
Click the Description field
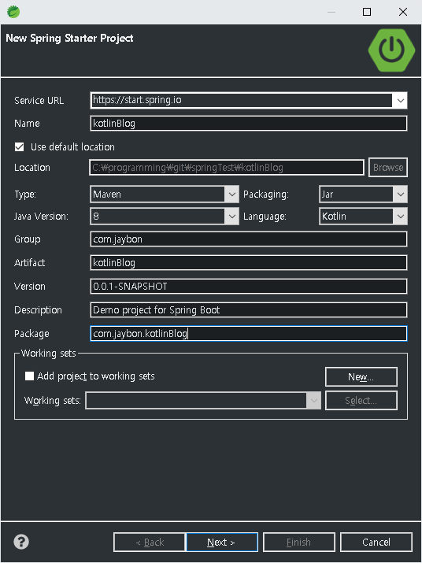click(x=249, y=310)
